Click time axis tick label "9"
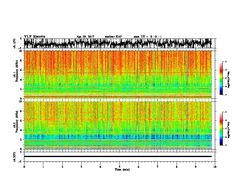This screenshot has height=187, width=242. [196, 167]
